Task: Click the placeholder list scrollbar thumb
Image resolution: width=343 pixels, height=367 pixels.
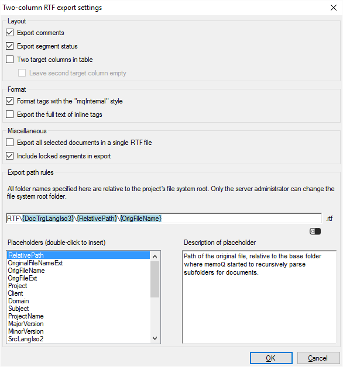Action: click(x=155, y=279)
